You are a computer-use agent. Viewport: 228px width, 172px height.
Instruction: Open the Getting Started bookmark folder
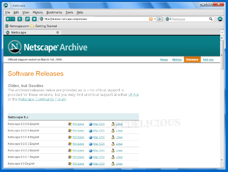click(44, 26)
